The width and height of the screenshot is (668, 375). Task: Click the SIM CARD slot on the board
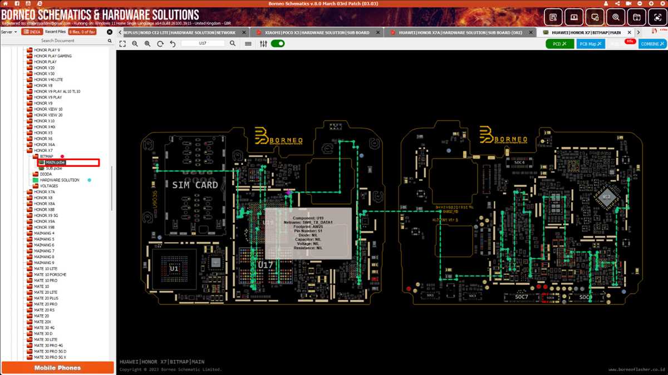pyautogui.click(x=195, y=185)
